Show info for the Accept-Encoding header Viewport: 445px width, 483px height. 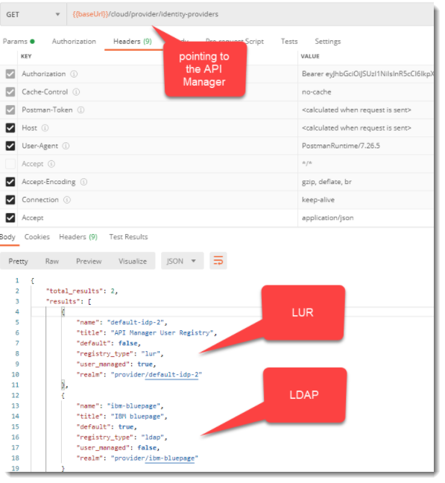coord(83,182)
